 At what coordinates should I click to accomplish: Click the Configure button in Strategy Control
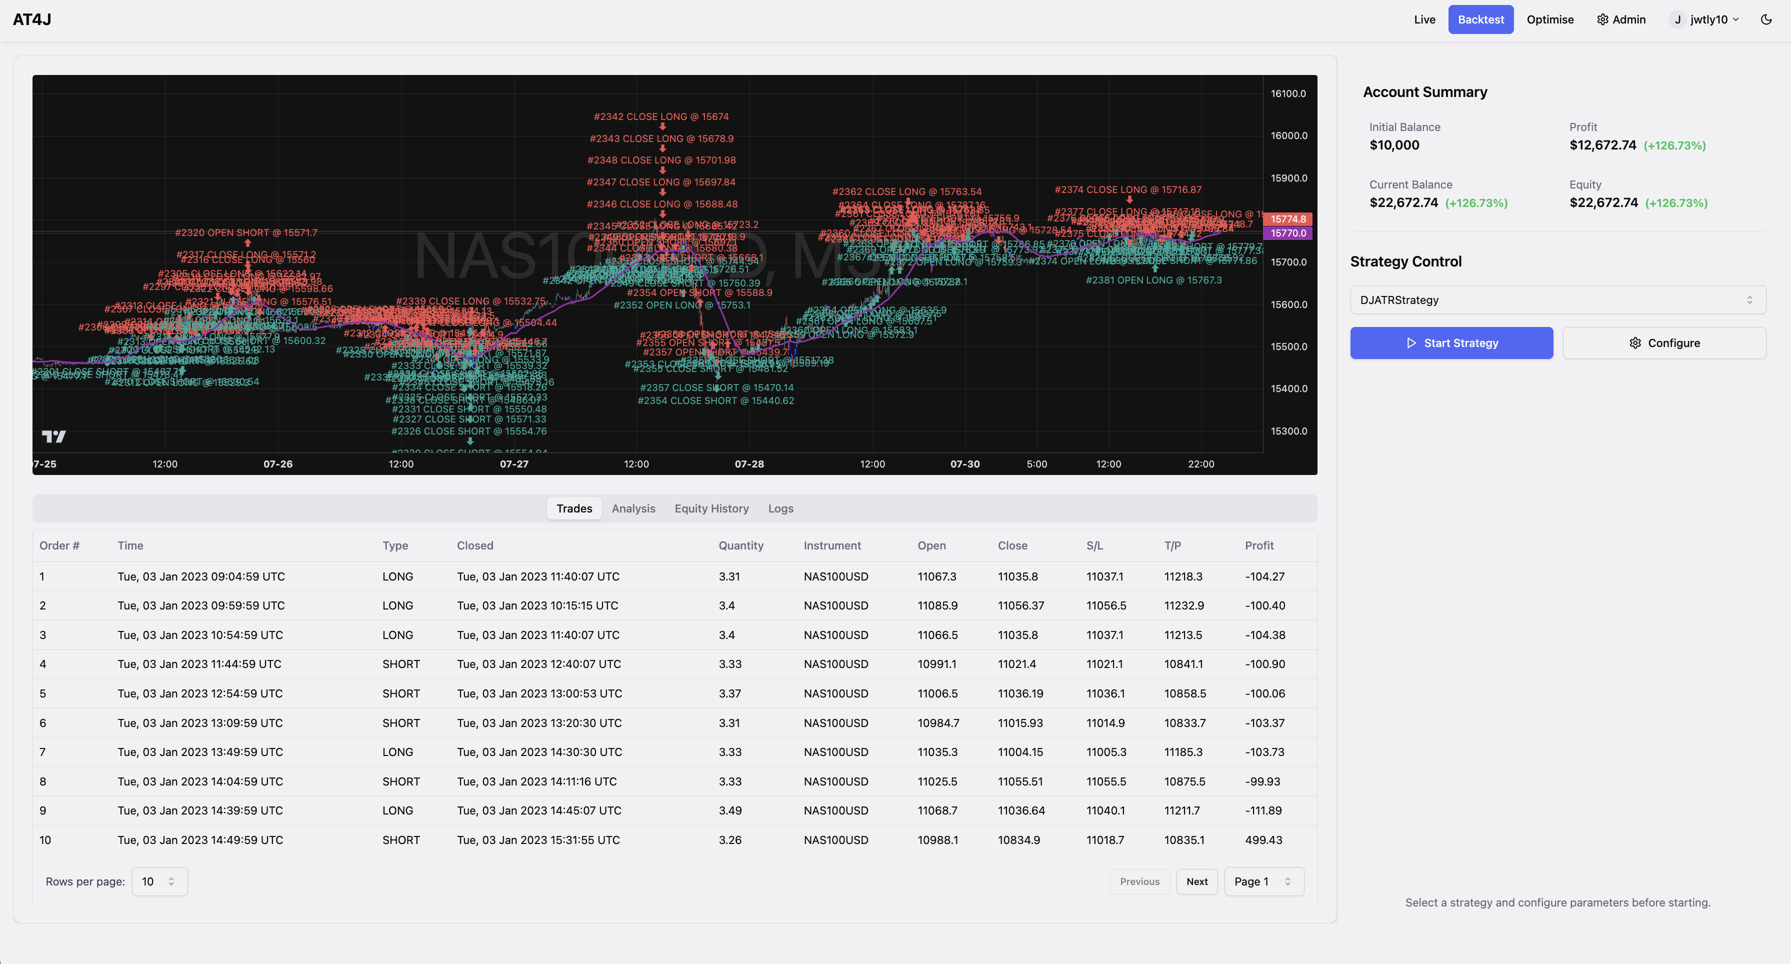click(1664, 343)
